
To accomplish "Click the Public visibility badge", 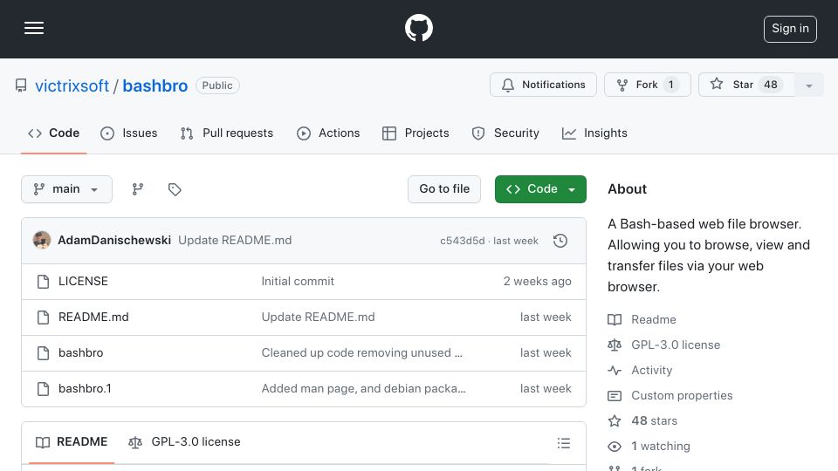I will [217, 85].
